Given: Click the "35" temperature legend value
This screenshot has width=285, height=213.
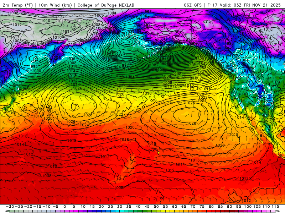Looking at the screenshot, I should click(x=129, y=207).
